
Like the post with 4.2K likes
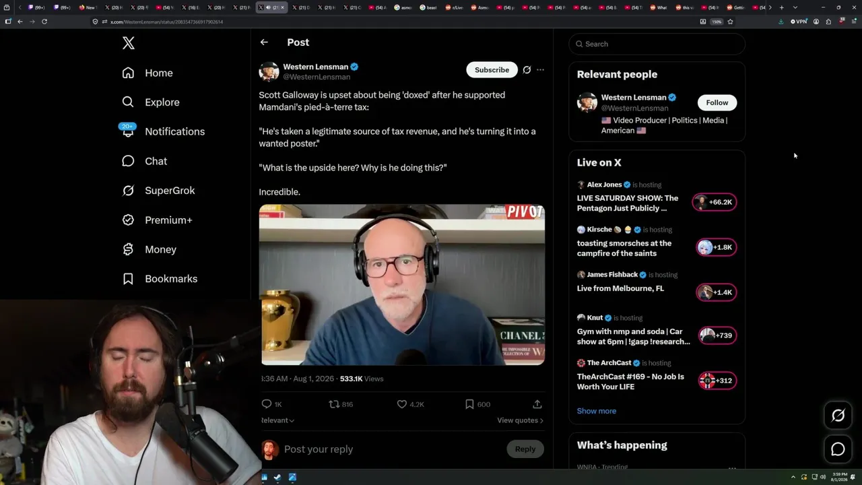(x=402, y=404)
